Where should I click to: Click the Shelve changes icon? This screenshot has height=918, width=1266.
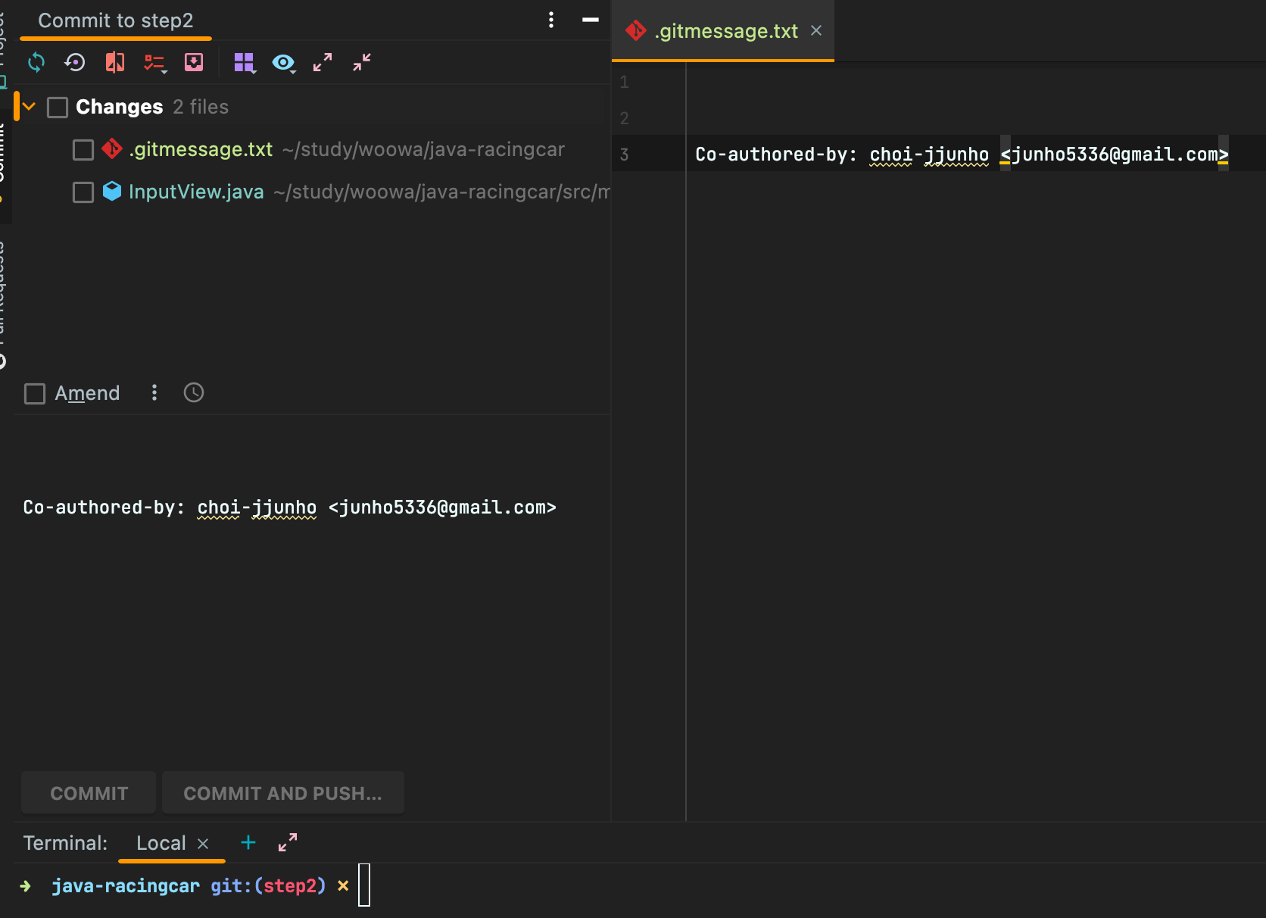point(194,62)
